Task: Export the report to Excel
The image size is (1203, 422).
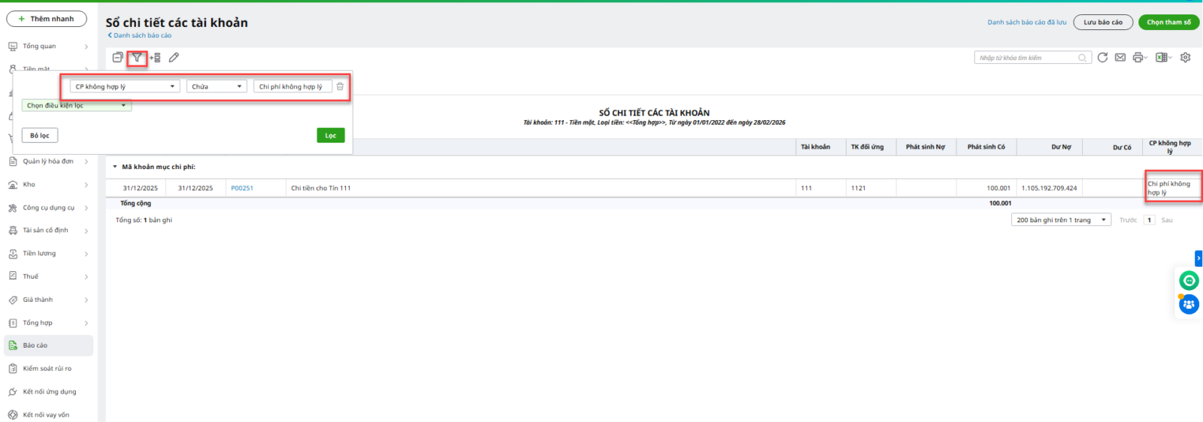Action: click(x=1162, y=58)
